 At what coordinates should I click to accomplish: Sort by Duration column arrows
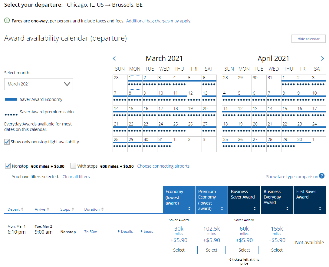[102, 209]
